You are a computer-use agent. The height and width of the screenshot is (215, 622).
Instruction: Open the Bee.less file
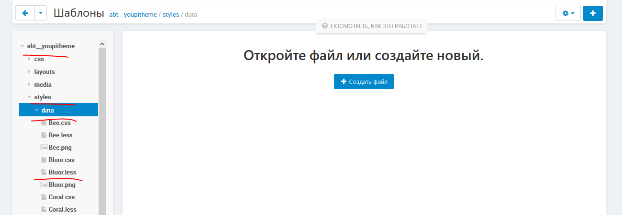60,135
